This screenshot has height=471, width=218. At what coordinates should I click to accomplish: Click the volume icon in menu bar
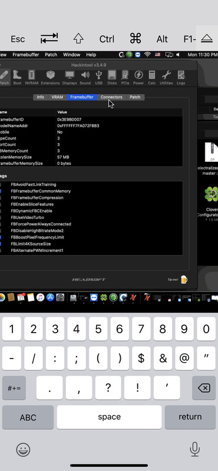click(178, 55)
